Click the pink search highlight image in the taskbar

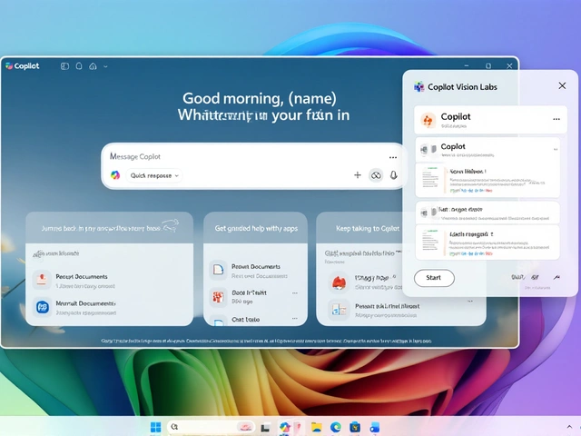pos(245,427)
